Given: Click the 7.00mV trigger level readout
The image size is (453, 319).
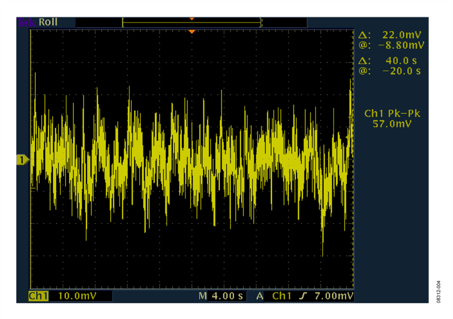Looking at the screenshot, I should pyautogui.click(x=334, y=296).
